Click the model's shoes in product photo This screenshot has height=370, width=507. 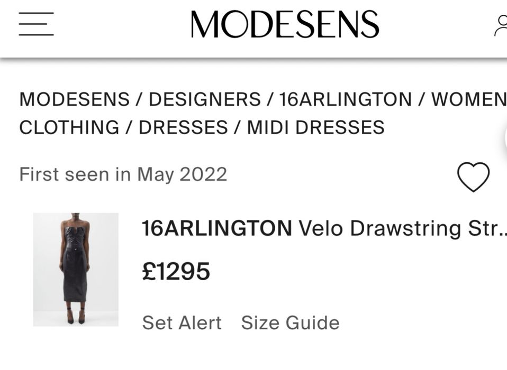pyautogui.click(x=76, y=318)
